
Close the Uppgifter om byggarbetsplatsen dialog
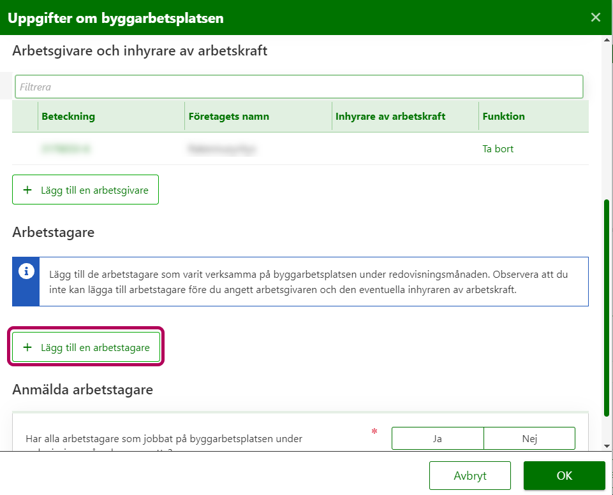click(596, 17)
